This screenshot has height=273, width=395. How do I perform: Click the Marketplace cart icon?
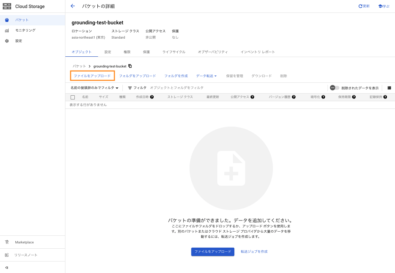[7, 242]
